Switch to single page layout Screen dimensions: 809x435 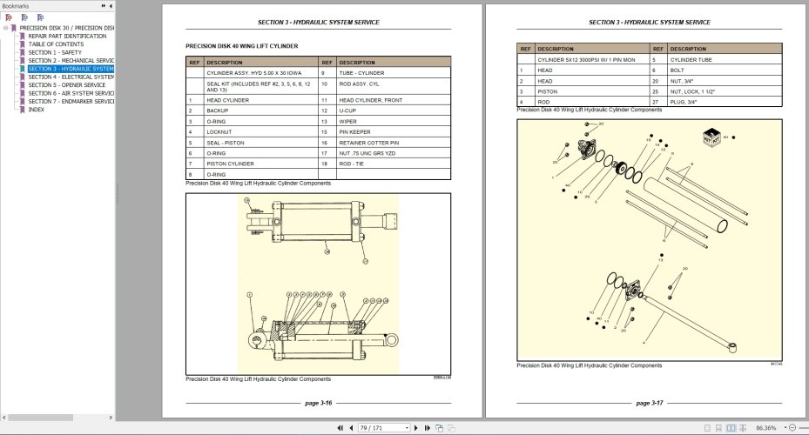click(x=707, y=428)
